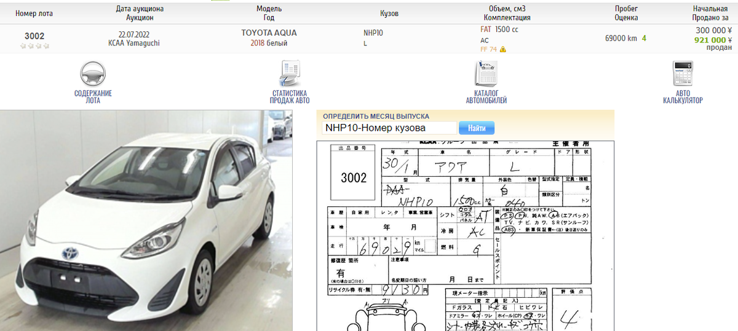Image resolution: width=738 pixels, height=331 pixels.
Task: Click the Дата аукциона column header
Action: 140,14
